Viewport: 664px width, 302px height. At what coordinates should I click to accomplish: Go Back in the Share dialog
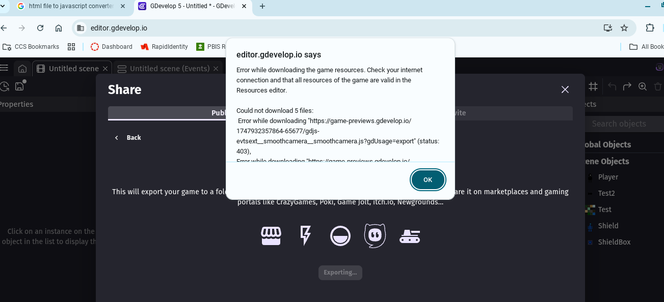(128, 137)
